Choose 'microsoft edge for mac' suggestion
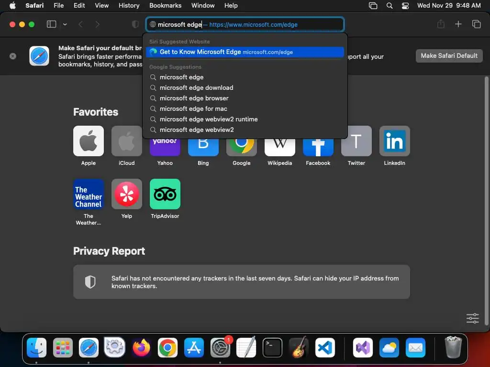Image resolution: width=490 pixels, height=367 pixels. click(245, 108)
